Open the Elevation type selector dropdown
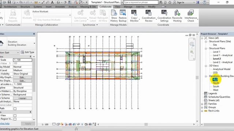The height and width of the screenshot is (131, 234). tap(34, 43)
